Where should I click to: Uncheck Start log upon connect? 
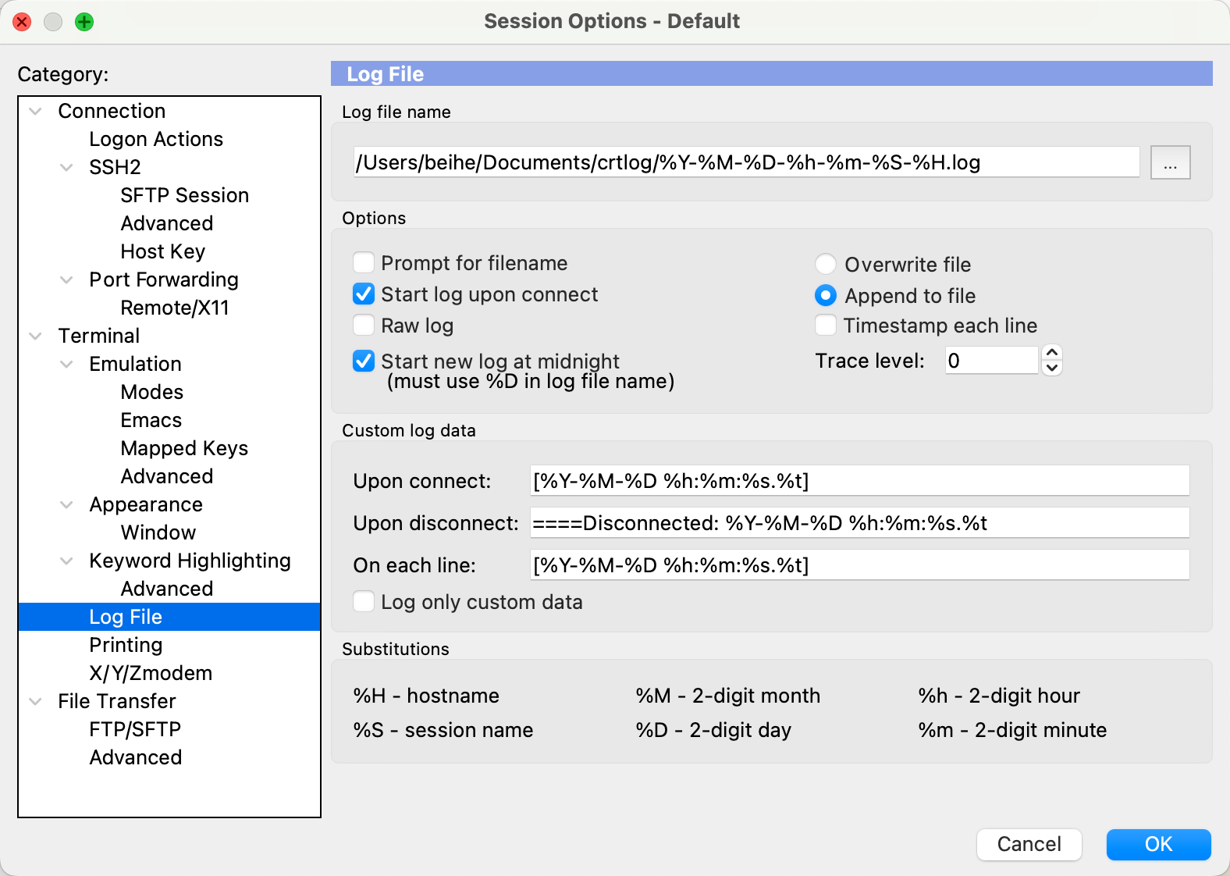point(364,294)
